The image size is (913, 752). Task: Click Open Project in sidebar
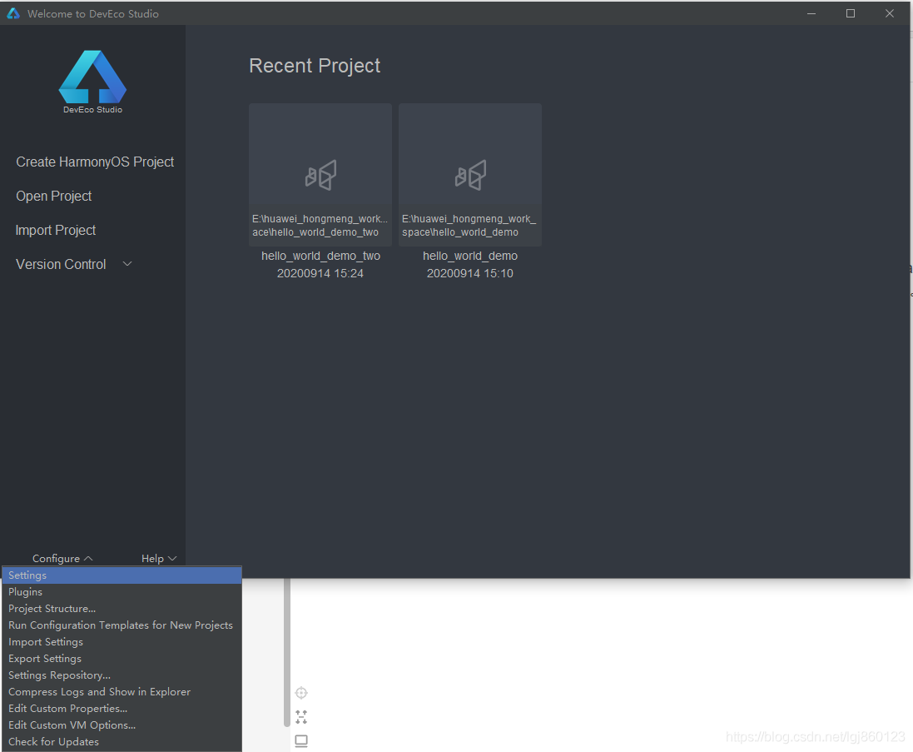click(x=53, y=197)
